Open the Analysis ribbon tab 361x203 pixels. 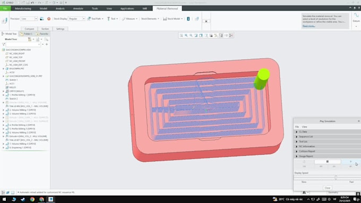click(x=60, y=8)
